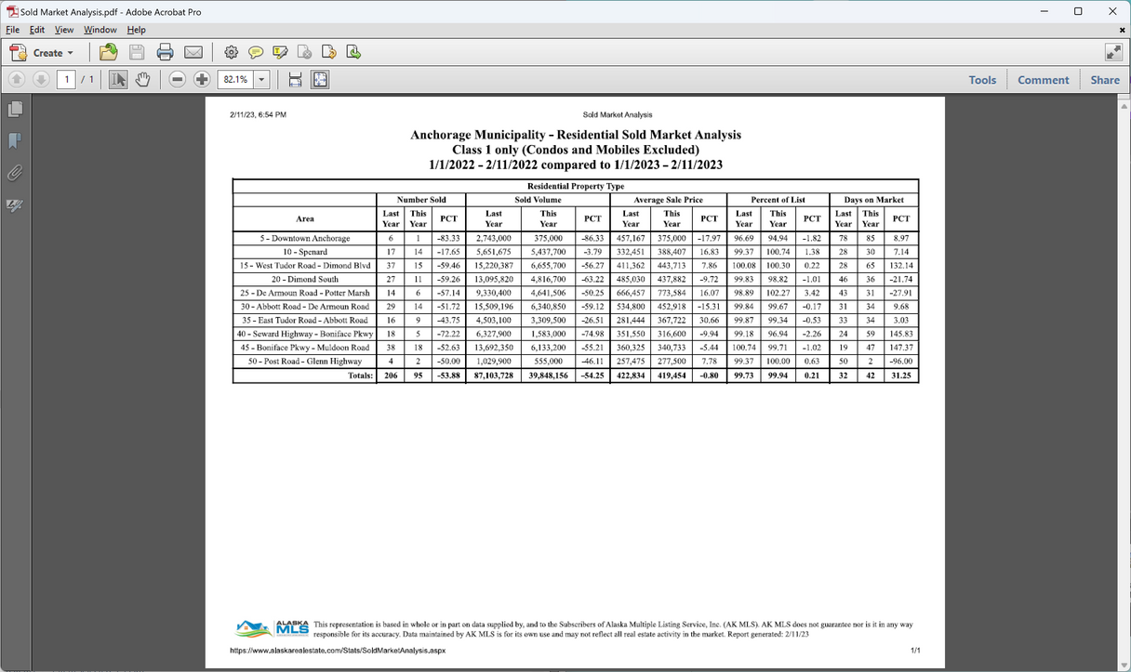Add a sticky note comment
The image size is (1131, 672).
pyautogui.click(x=256, y=52)
